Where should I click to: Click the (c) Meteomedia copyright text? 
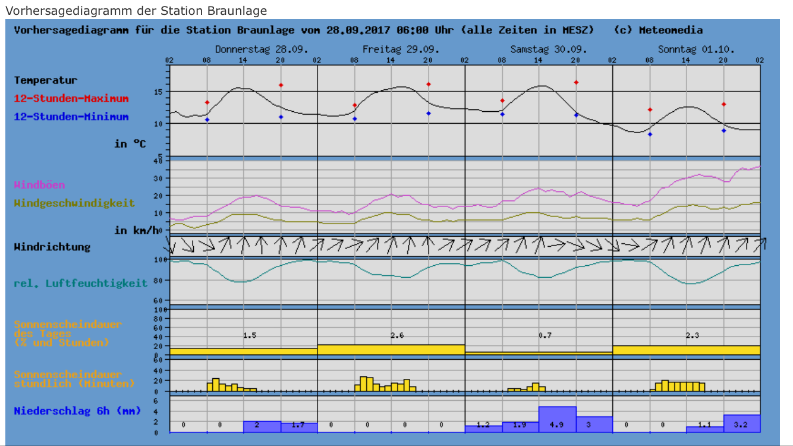(x=658, y=30)
